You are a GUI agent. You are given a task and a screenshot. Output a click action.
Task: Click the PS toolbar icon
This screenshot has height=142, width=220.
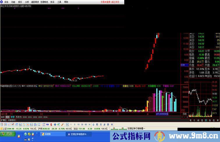click(x=67, y=125)
